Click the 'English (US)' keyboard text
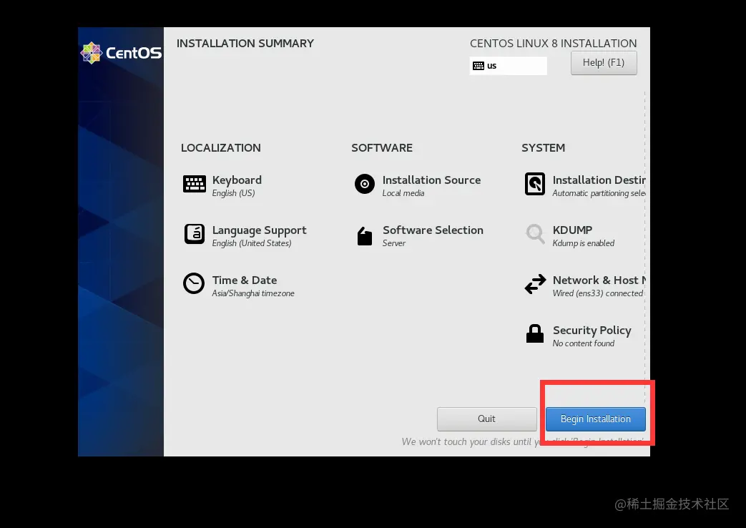The width and height of the screenshot is (746, 528). (x=234, y=193)
